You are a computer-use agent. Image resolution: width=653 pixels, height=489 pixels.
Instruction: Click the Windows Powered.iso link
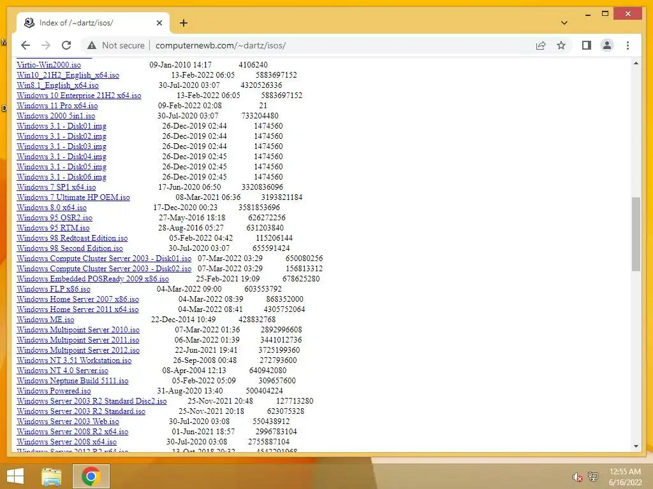[54, 391]
